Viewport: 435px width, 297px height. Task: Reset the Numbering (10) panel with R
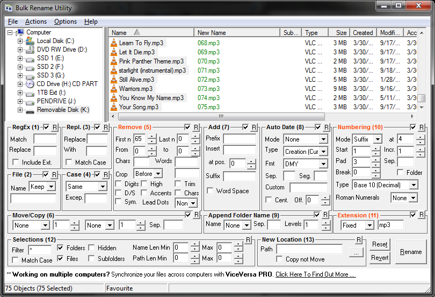[x=422, y=127]
